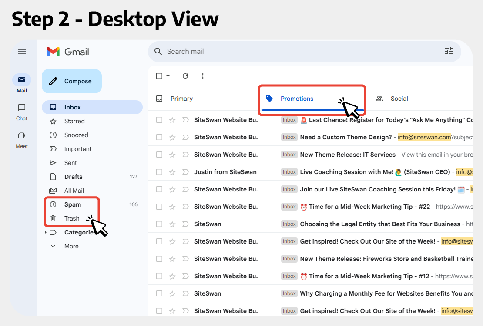This screenshot has height=326, width=483.
Task: Star the 'Choosing the Legal Entity' email
Action: click(172, 224)
